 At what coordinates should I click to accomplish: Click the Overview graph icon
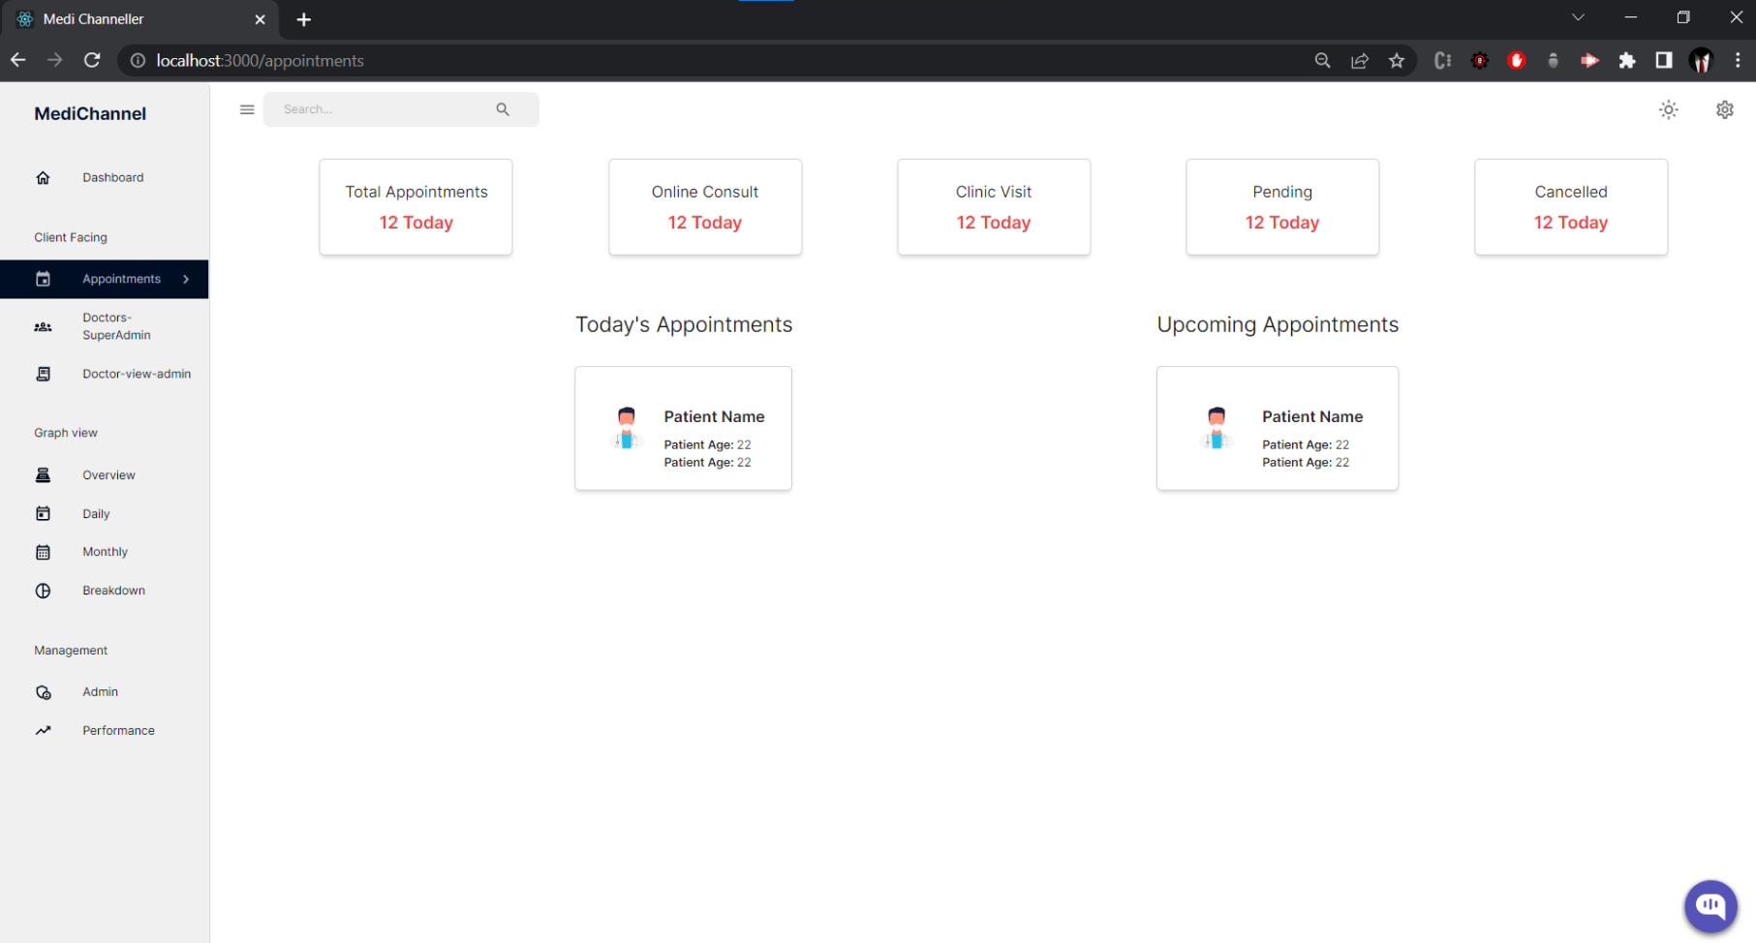(x=43, y=474)
